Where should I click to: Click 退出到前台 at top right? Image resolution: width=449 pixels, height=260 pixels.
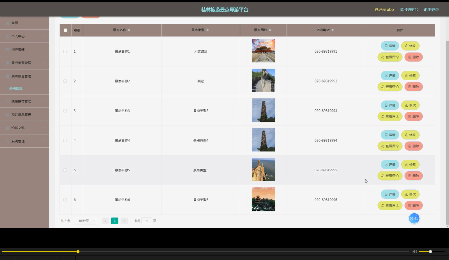409,9
